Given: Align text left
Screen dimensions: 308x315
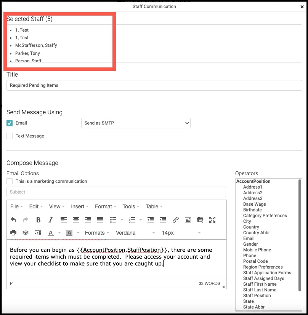Looking at the screenshot, I should (64, 220).
